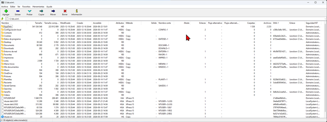
Task: Select the Favorites folder icon
Action: click(x=2, y=54)
